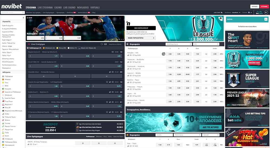270x148 pixels.
Task: Select Βόλεϊ volleyball icon in sidebar
Action: tap(3, 86)
